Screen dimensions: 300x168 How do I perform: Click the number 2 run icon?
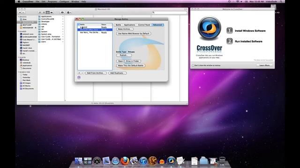[230, 42]
